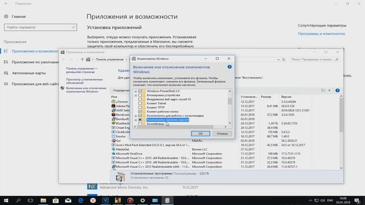365x205 pixels.
Task: Launch Edge browser from the taskbar
Action: [80, 200]
